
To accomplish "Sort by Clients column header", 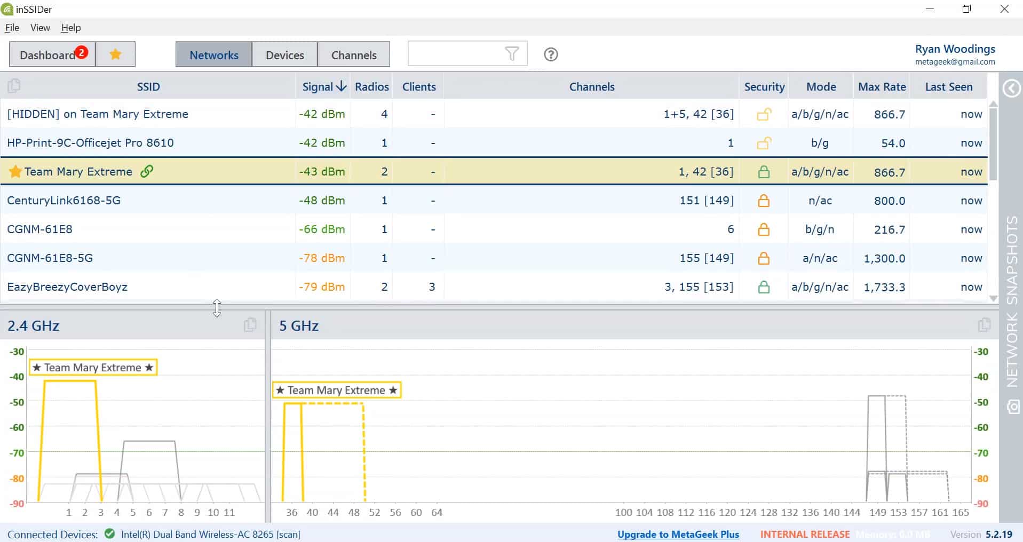I will click(x=419, y=86).
